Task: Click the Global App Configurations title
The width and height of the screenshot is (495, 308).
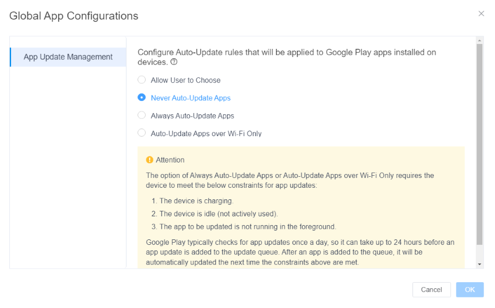Action: (74, 16)
